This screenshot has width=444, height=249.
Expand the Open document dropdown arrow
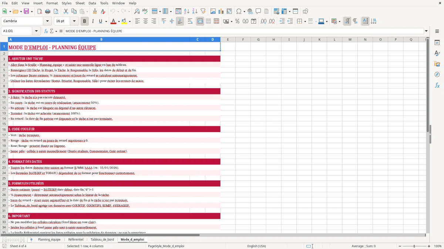coord(20,11)
